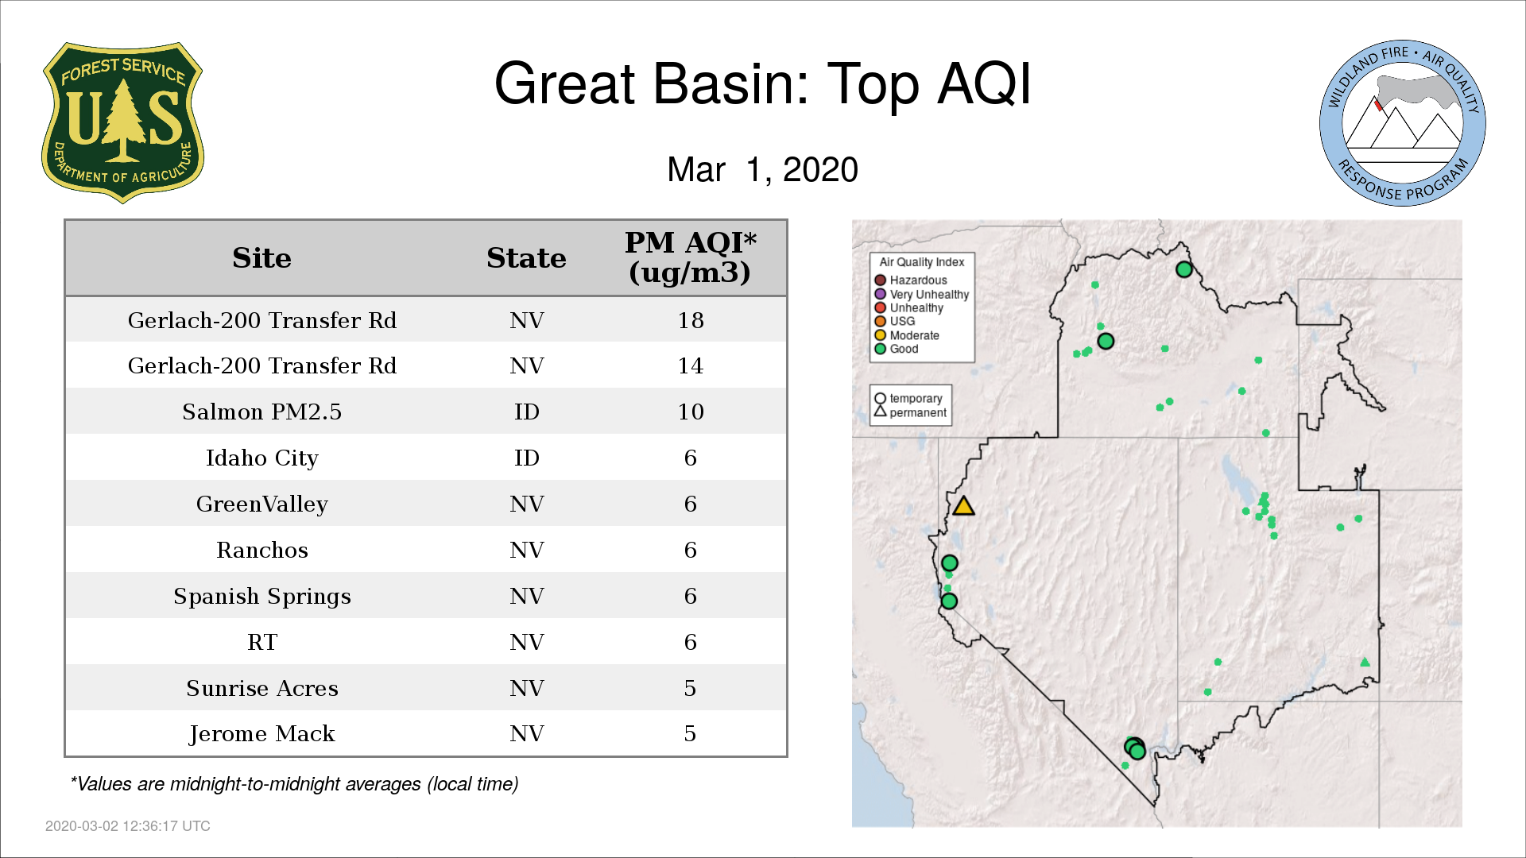Image resolution: width=1526 pixels, height=858 pixels.
Task: Click the ID state cell for Idaho City
Action: pos(526,458)
